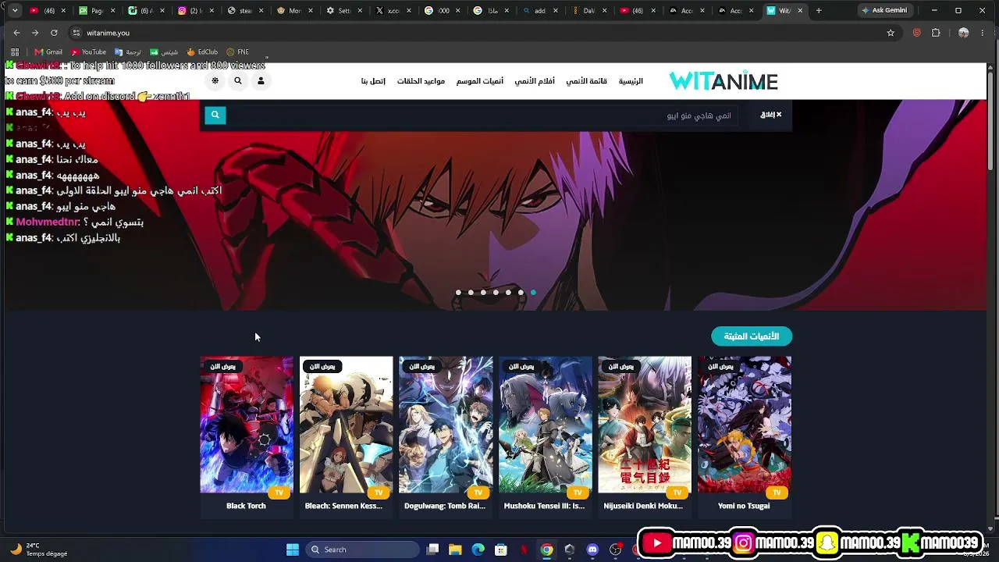Click the Mushoku Tensei III title link
This screenshot has height=562, width=999.
pyautogui.click(x=544, y=506)
